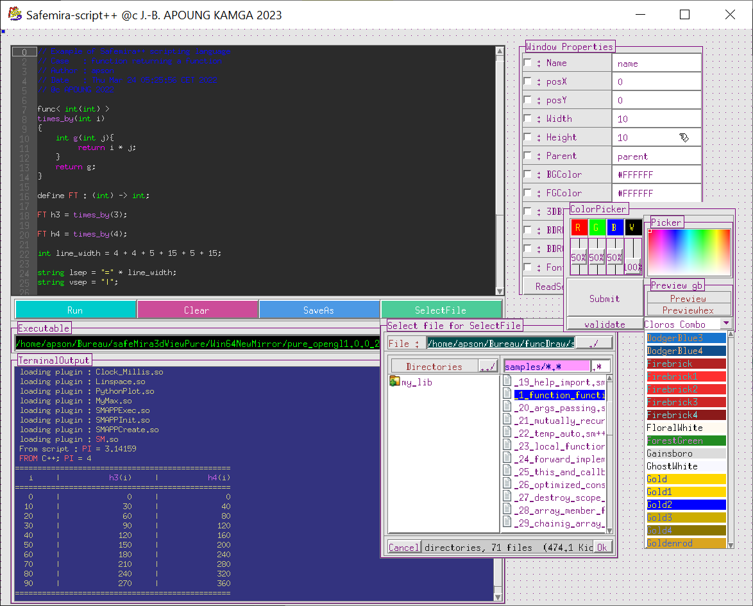Click Cancel in the file dialog
The height and width of the screenshot is (606, 753).
403,547
